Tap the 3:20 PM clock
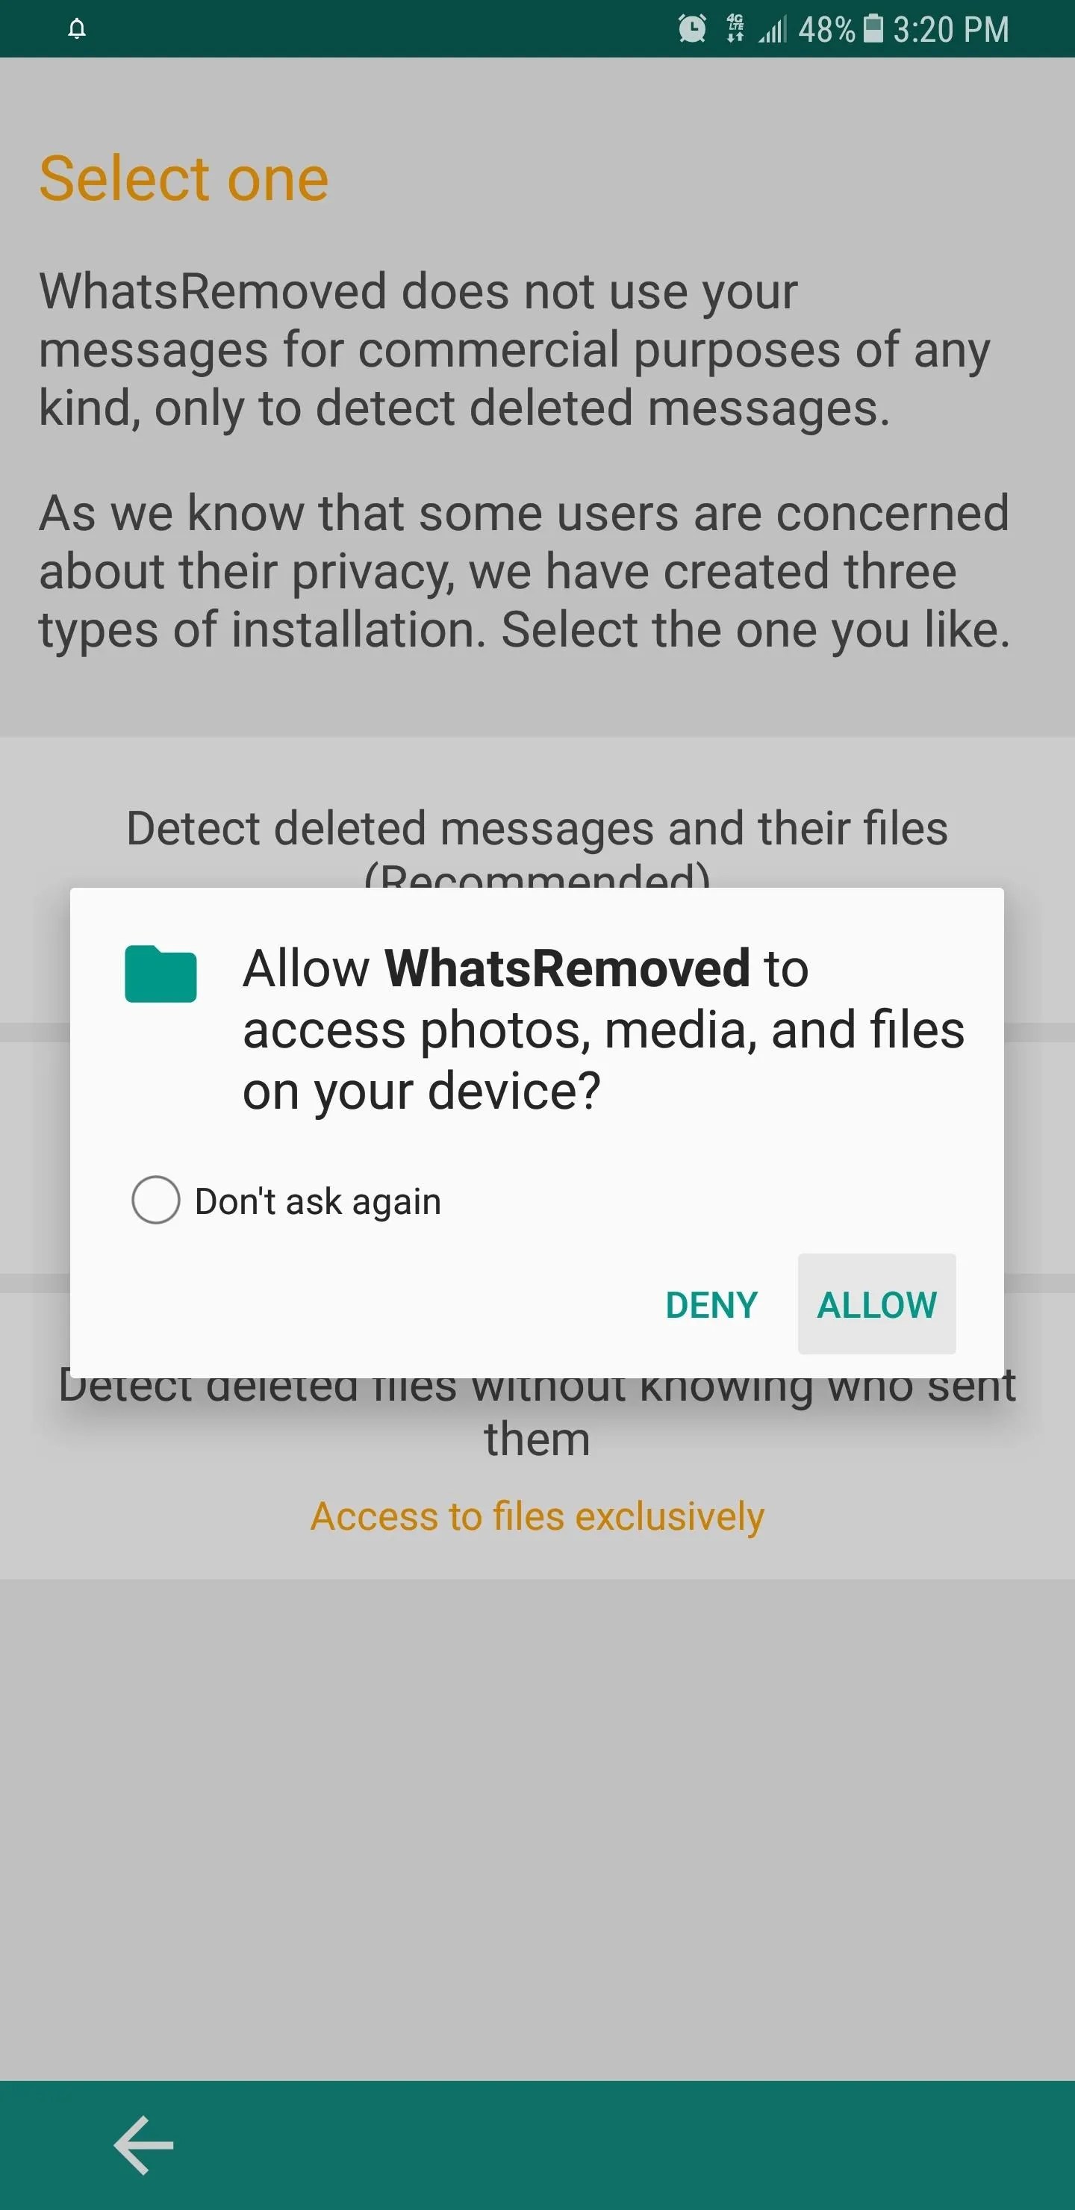The width and height of the screenshot is (1075, 2210). [x=950, y=29]
